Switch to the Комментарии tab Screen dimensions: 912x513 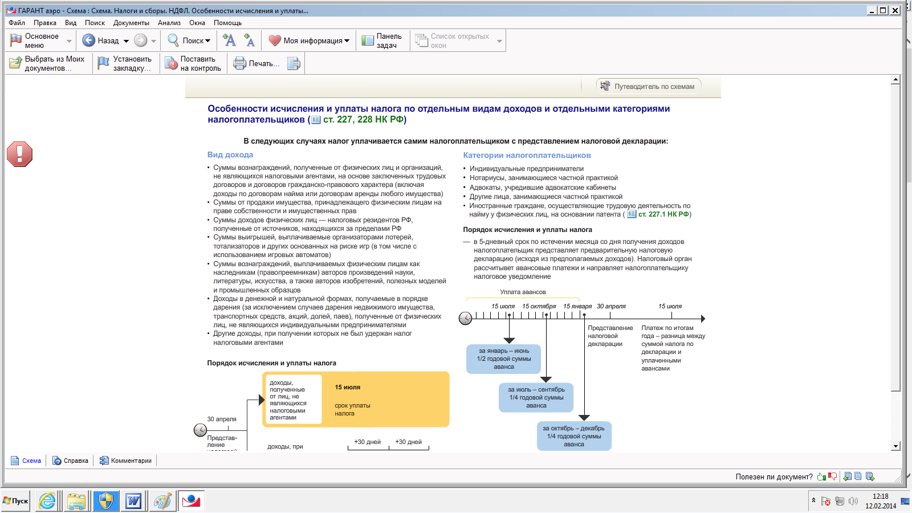126,461
